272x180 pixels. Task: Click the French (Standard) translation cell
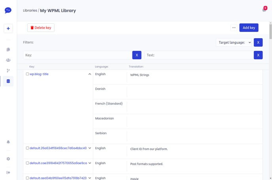click(195, 107)
